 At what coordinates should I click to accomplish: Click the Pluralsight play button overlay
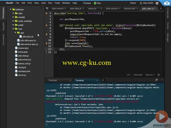[162, 117]
